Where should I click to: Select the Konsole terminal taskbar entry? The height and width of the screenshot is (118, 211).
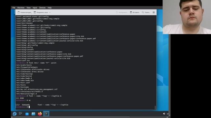(46, 114)
